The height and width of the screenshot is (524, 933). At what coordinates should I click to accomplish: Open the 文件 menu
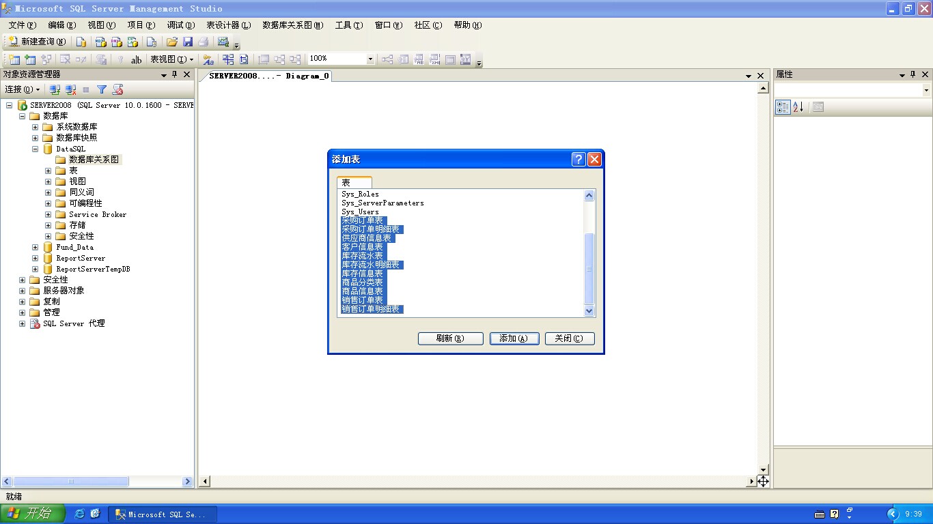(23, 25)
